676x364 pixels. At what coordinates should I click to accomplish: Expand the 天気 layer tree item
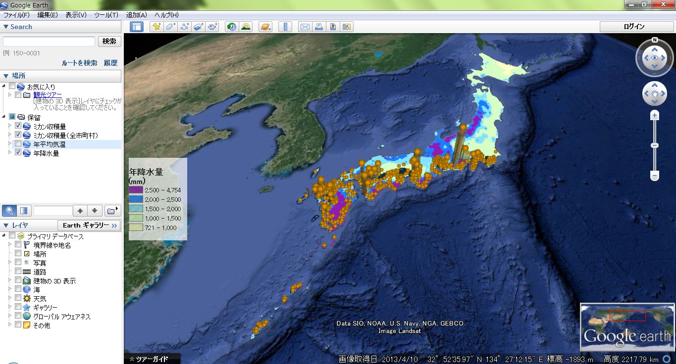coord(9,298)
